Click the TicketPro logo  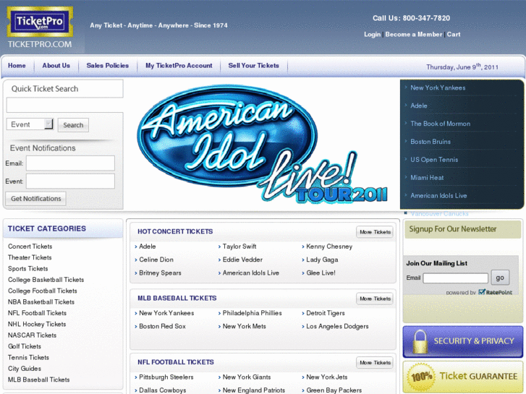(40, 22)
